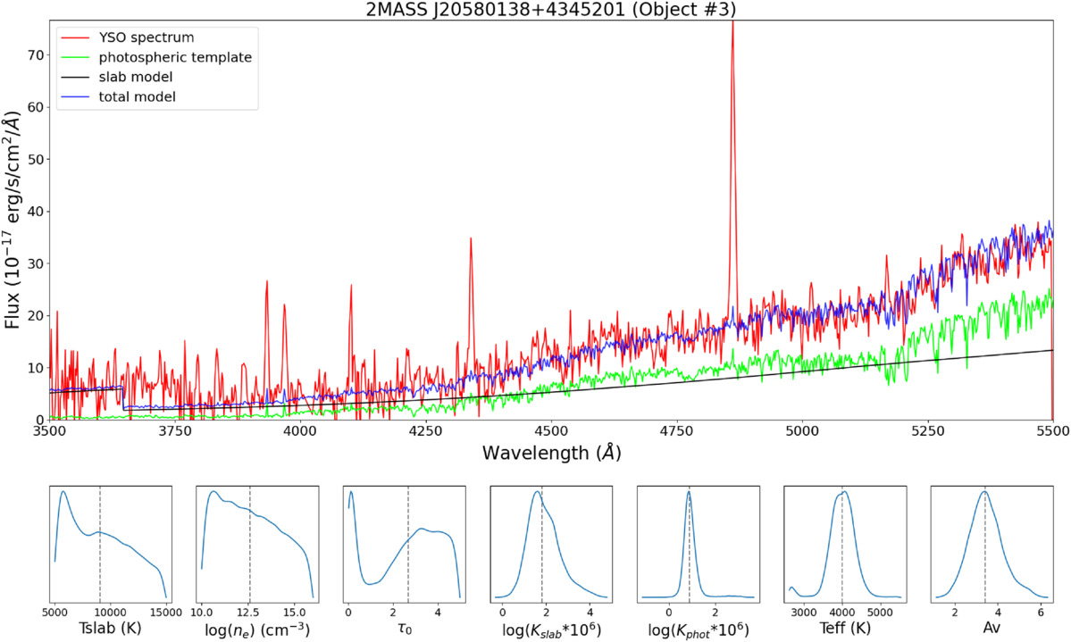Viewport: 1071px width, 642px height.
Task: Click the τ0 posterior panel
Action: [x=405, y=545]
